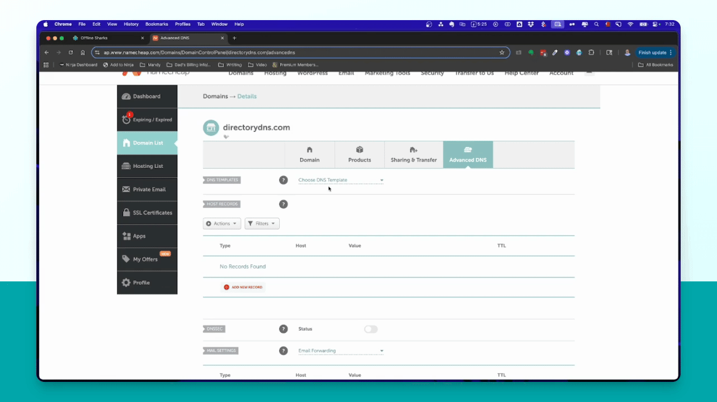This screenshot has width=717, height=402.
Task: Open the Profiles menu in the menu bar
Action: pos(183,25)
